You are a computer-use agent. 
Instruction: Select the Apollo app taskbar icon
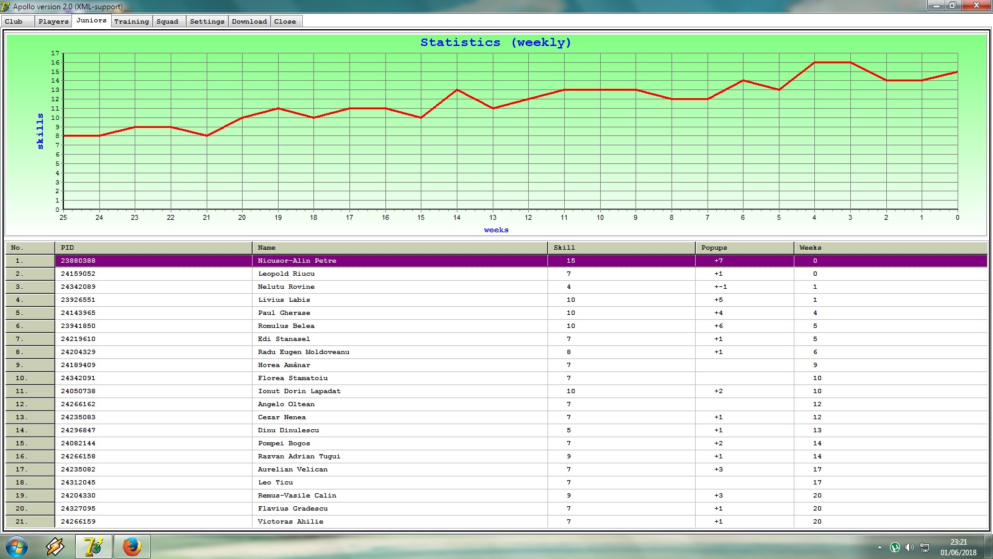pyautogui.click(x=94, y=547)
